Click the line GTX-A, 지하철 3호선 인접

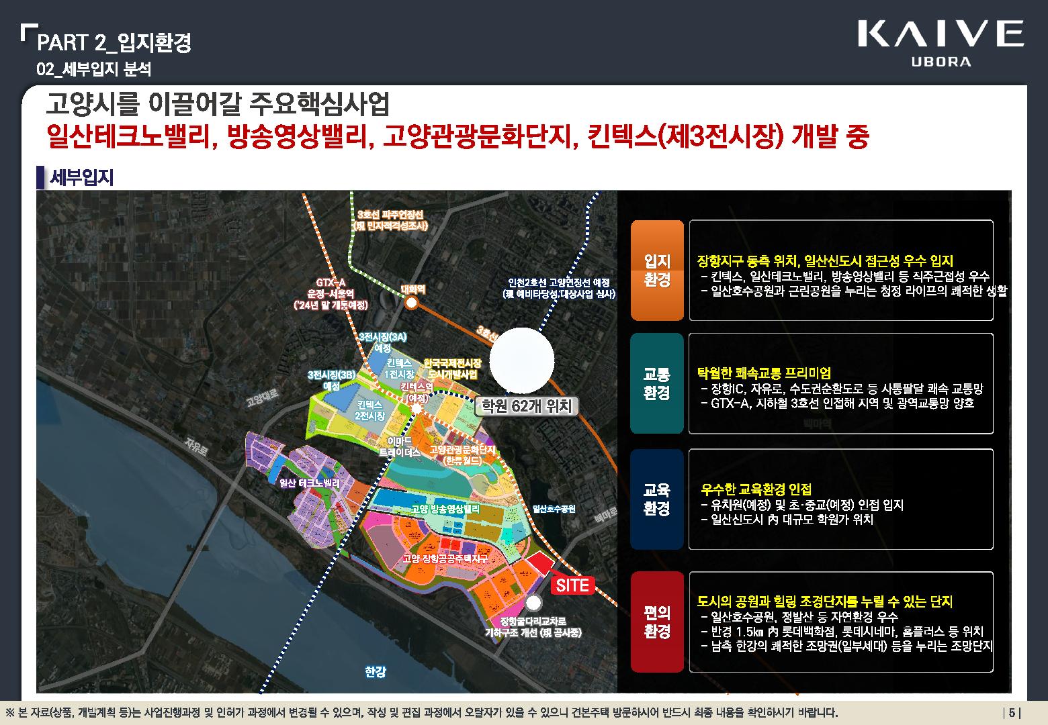click(837, 403)
